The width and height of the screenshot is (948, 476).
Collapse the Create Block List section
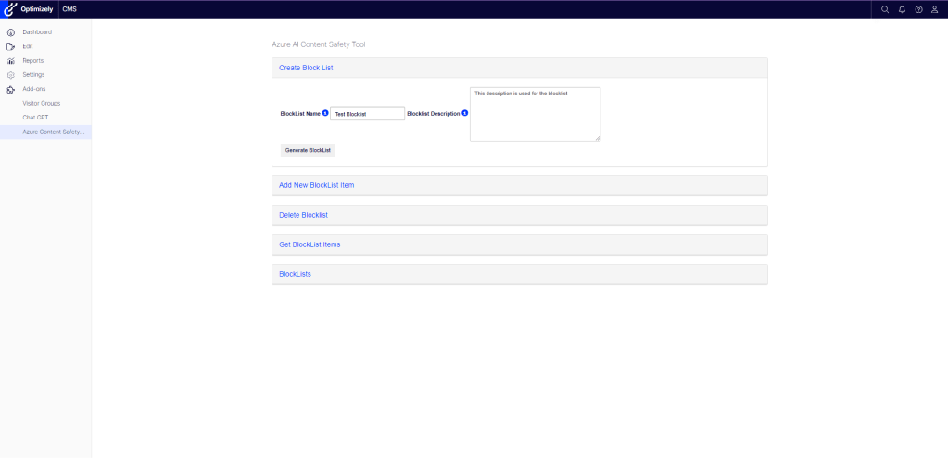coord(520,68)
